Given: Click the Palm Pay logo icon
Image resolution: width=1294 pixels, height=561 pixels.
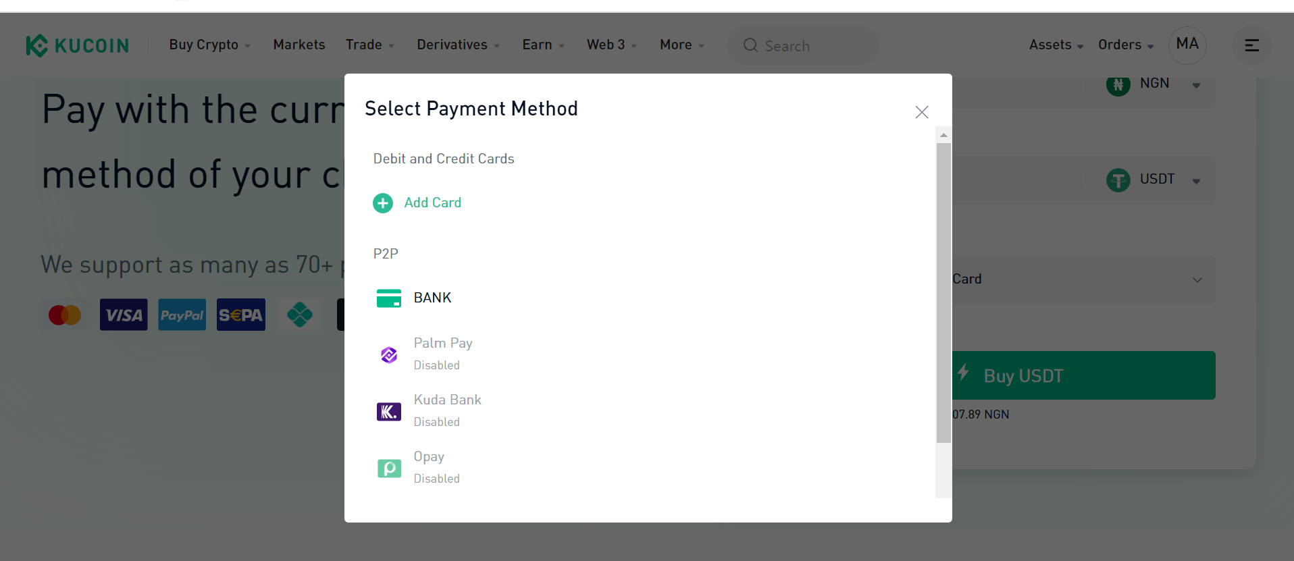Looking at the screenshot, I should click(389, 354).
